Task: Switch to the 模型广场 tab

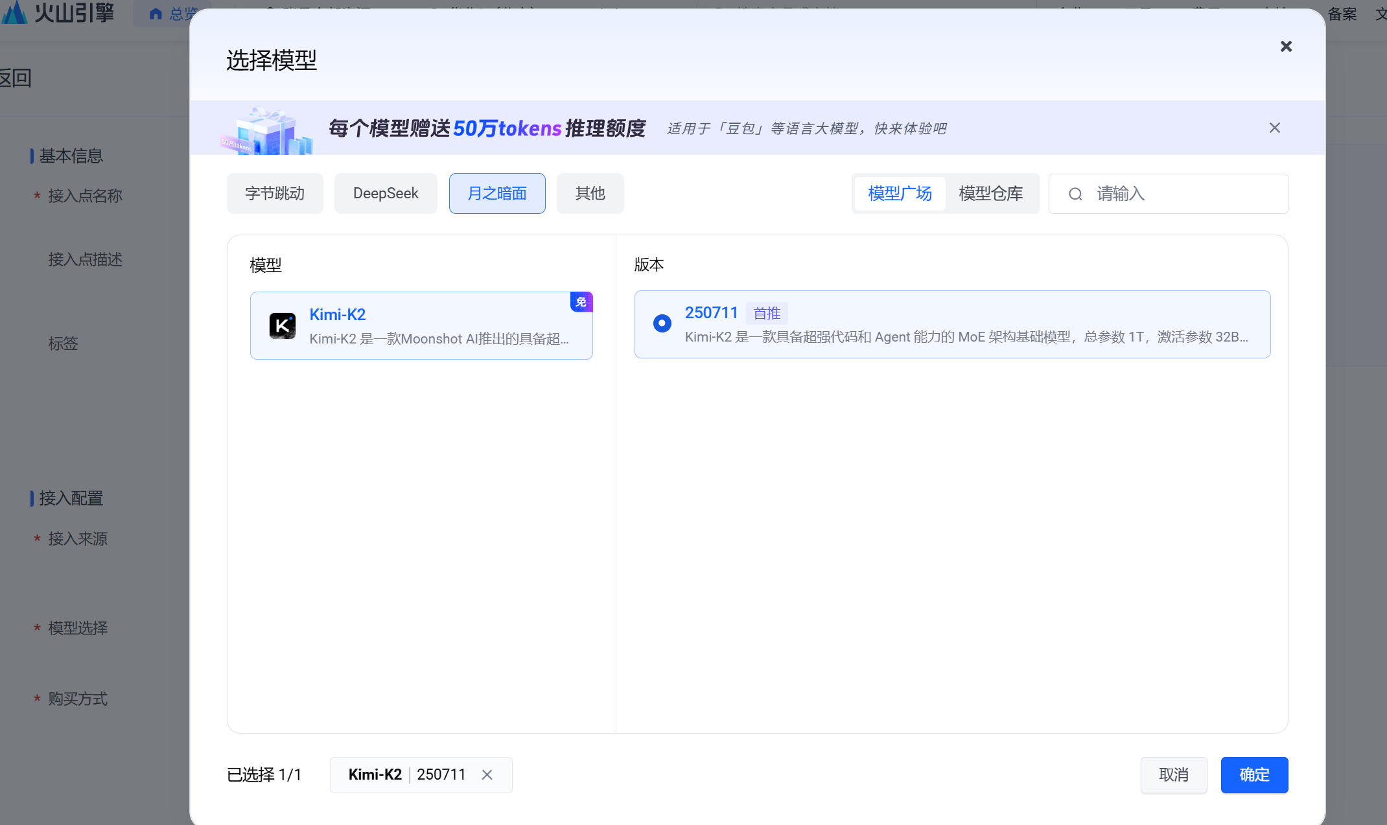Action: pyautogui.click(x=900, y=193)
